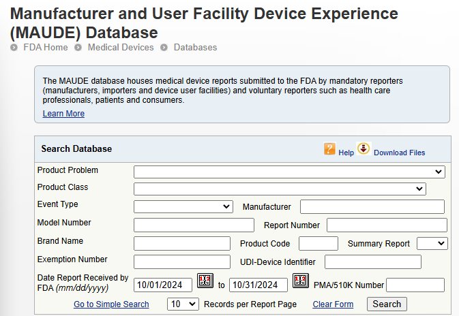Open the Summary Report dropdown

point(432,243)
